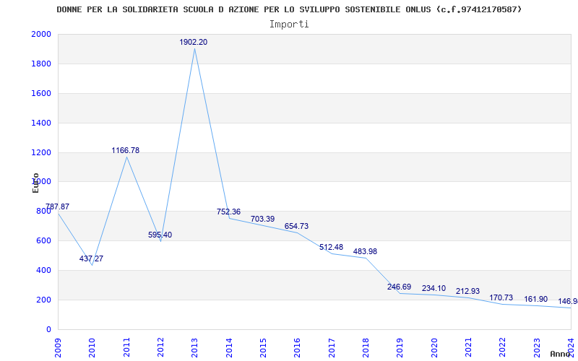Select the 2012 year label on x-axis
This screenshot has width=578, height=361.
pyautogui.click(x=160, y=347)
